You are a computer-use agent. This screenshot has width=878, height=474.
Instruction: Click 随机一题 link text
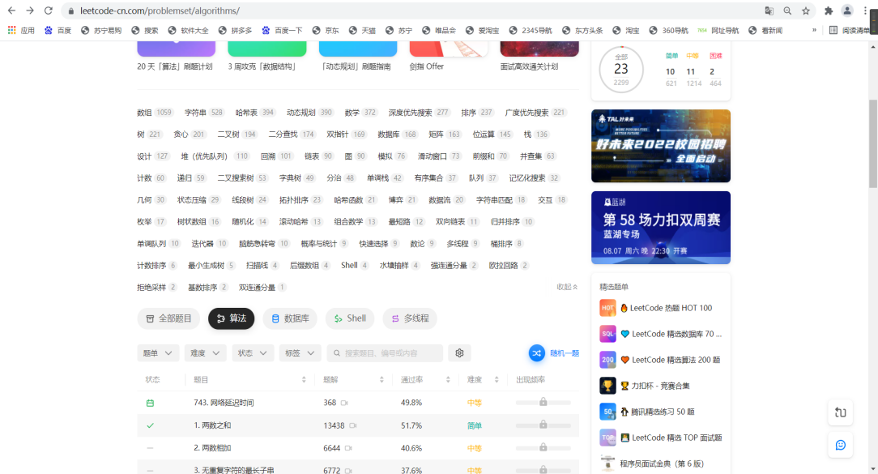(565, 353)
